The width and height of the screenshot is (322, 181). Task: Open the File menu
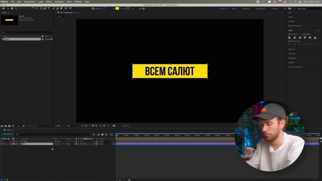(13, 2)
